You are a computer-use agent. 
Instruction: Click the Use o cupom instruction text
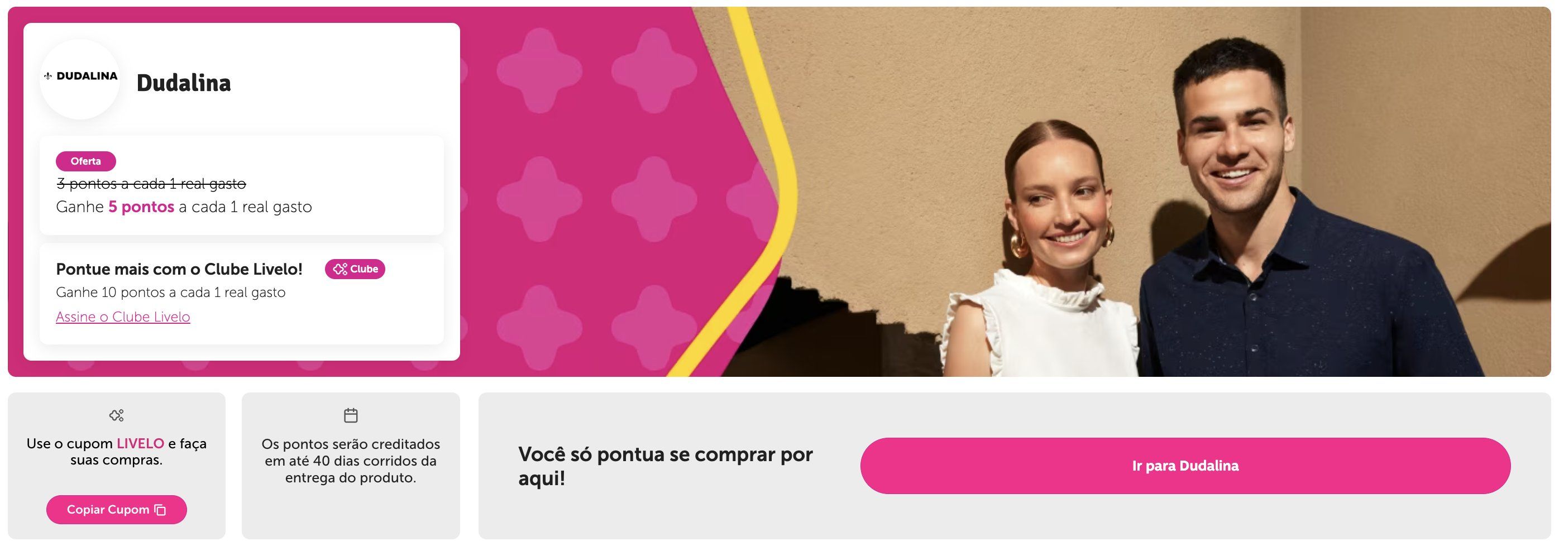tap(116, 452)
